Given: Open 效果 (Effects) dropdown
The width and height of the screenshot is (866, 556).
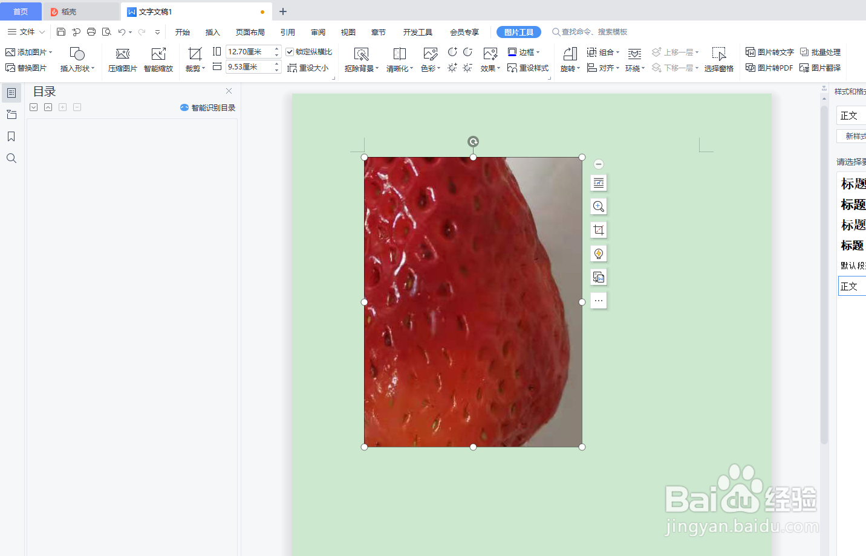Looking at the screenshot, I should click(x=490, y=60).
